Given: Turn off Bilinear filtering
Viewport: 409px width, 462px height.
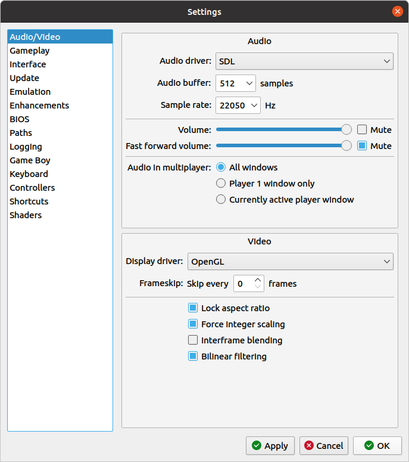Looking at the screenshot, I should pyautogui.click(x=193, y=356).
